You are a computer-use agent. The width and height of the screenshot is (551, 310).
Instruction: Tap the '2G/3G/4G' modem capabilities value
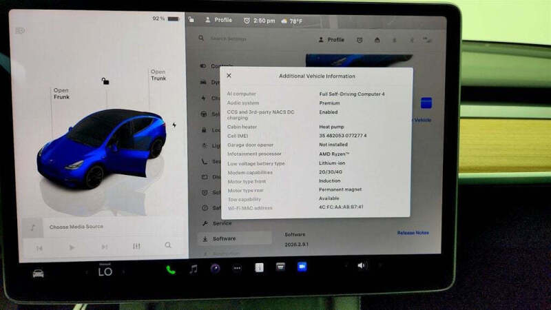point(331,172)
